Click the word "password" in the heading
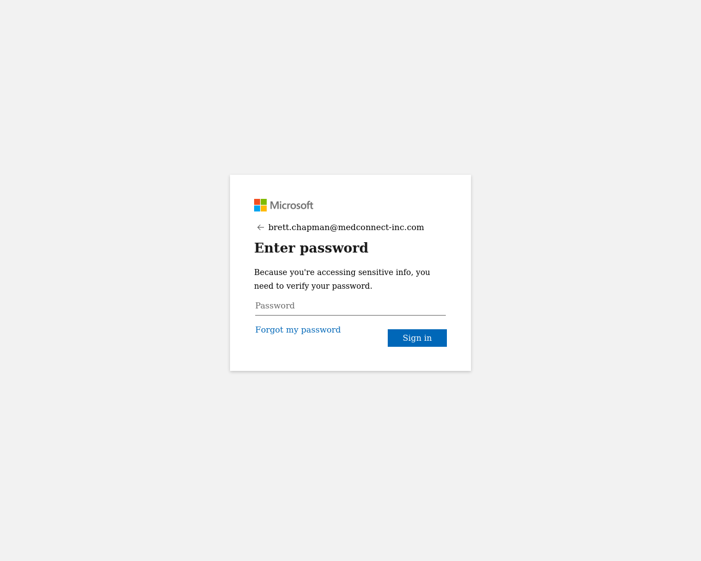Screen dimensions: 701x561 [x=335, y=248]
